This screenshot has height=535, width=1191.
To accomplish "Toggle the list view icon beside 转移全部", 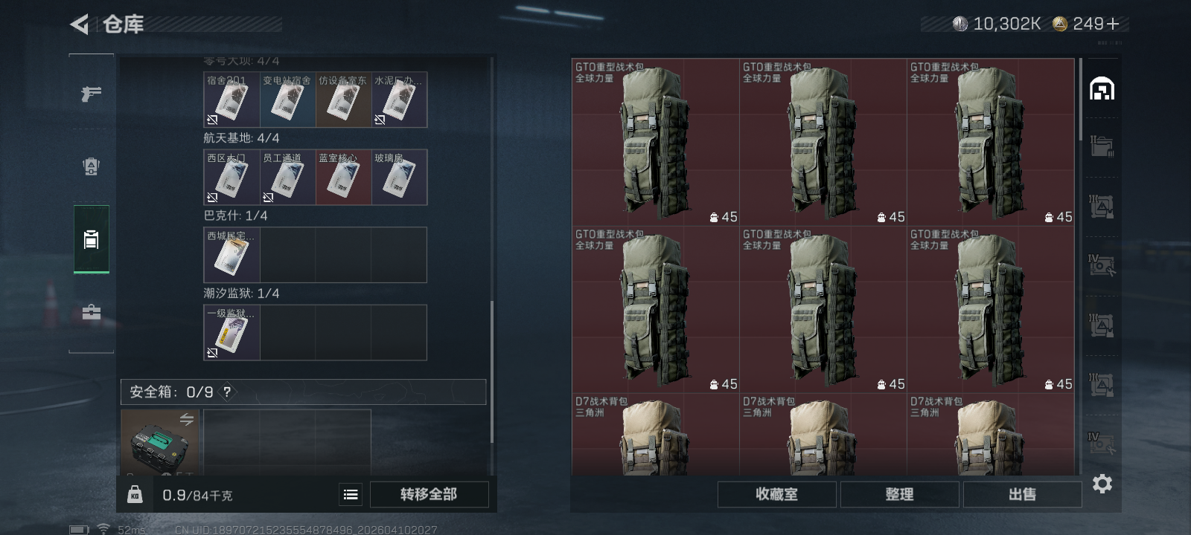I will pos(351,494).
